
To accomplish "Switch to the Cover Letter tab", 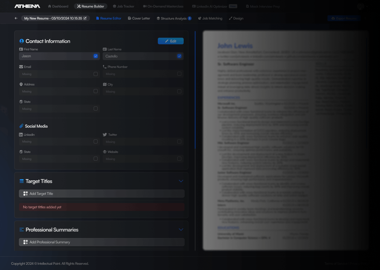I will click(x=139, y=18).
